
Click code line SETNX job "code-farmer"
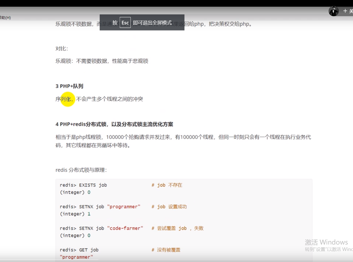101,228
